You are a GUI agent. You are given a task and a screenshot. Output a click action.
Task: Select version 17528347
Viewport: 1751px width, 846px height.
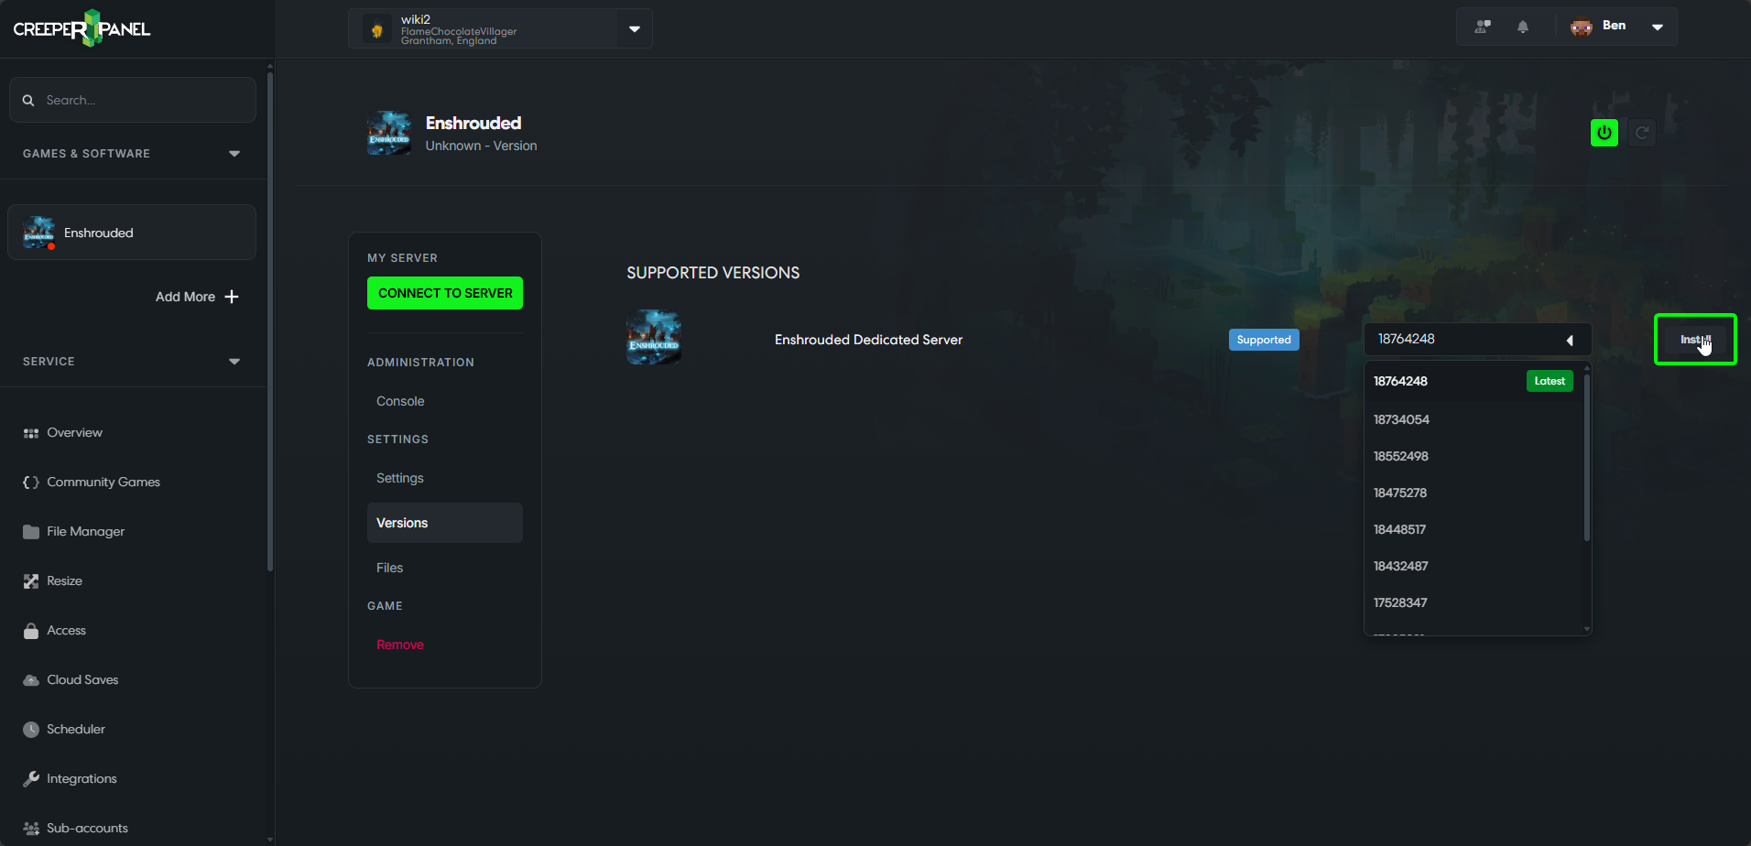click(x=1474, y=602)
